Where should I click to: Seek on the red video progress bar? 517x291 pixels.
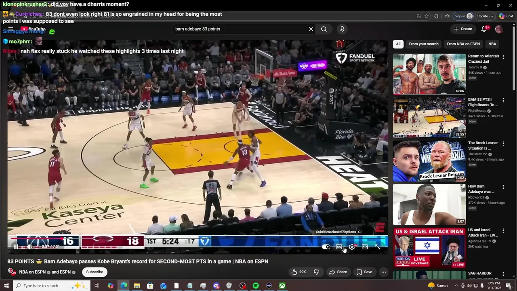(x=198, y=238)
